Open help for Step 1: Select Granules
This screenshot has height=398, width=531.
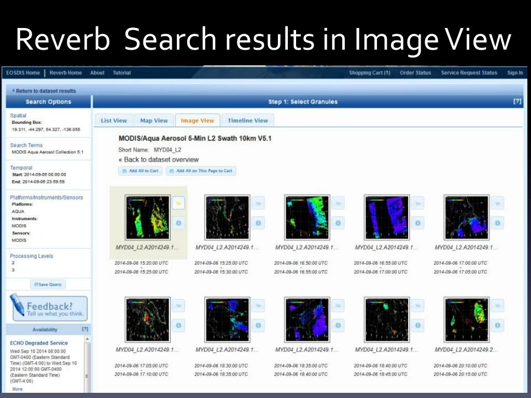[517, 102]
